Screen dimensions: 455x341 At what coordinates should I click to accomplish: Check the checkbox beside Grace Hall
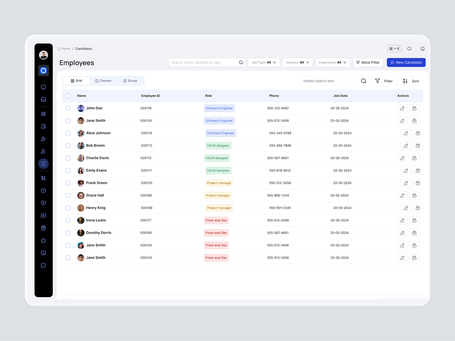(x=68, y=195)
